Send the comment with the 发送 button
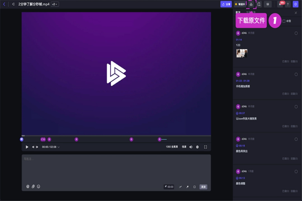The image size is (302, 201). pos(203,187)
